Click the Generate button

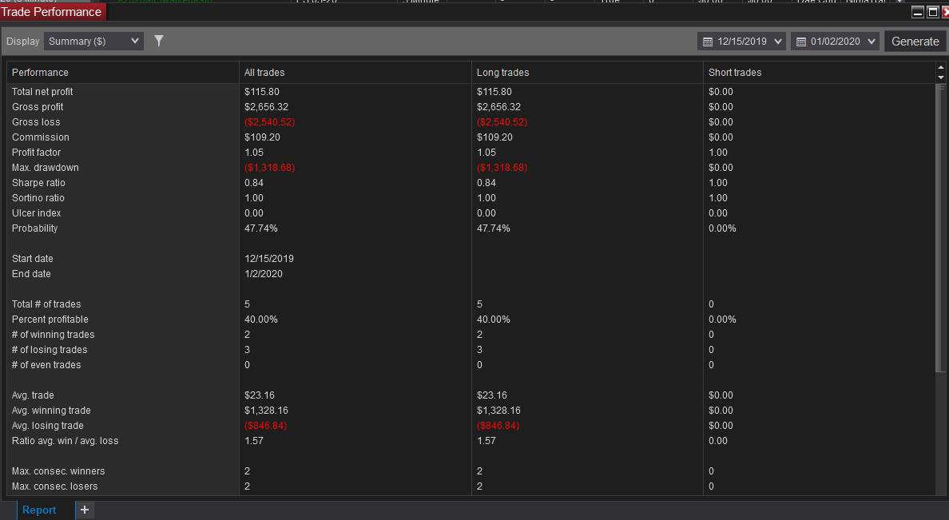[x=915, y=42]
